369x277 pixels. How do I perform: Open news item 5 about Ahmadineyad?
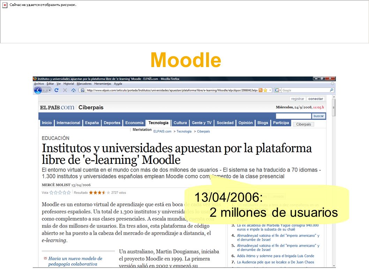[278, 248]
